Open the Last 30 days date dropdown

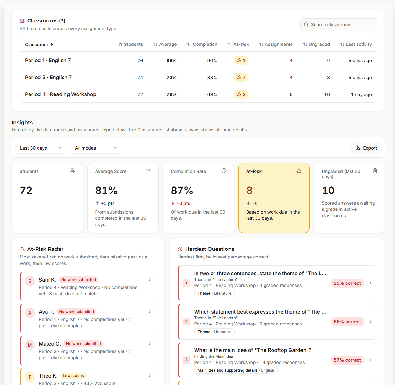pyautogui.click(x=41, y=148)
